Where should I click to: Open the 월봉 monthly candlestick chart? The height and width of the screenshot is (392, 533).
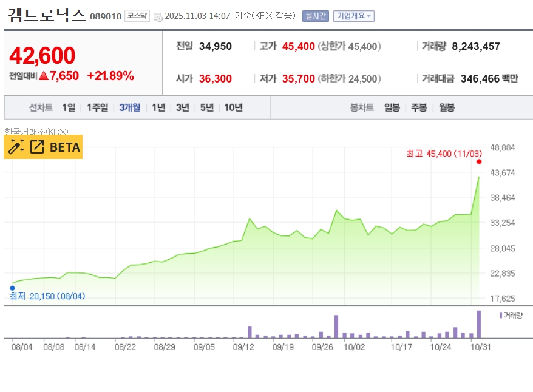pyautogui.click(x=446, y=107)
